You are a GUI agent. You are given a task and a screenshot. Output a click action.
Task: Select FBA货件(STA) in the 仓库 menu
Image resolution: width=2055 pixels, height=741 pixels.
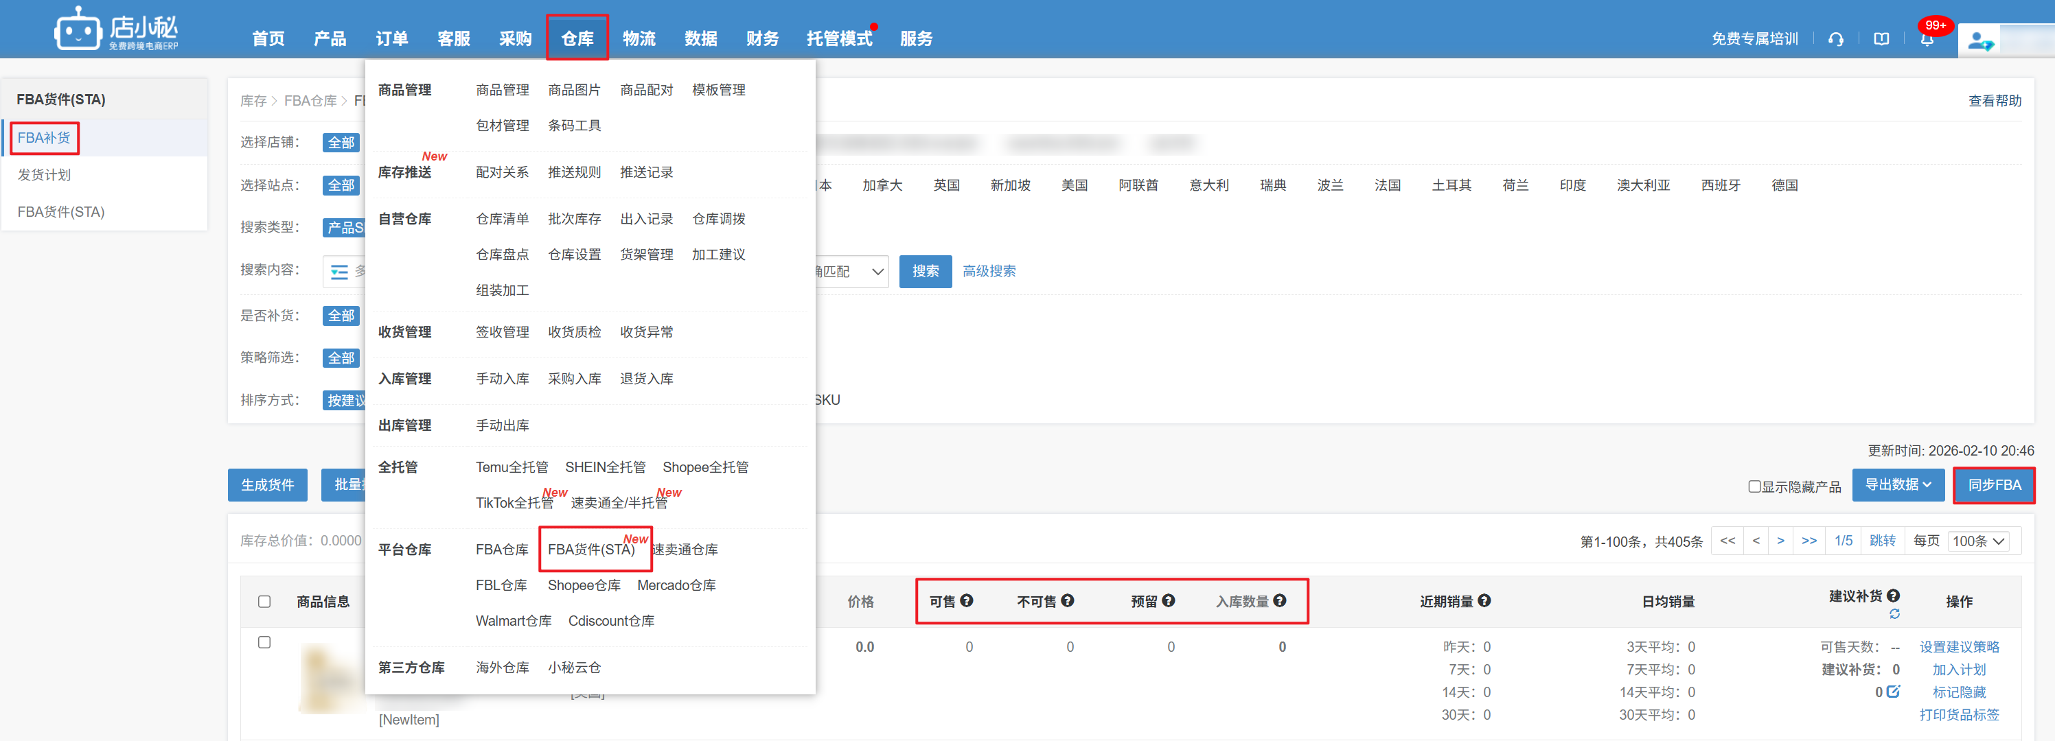point(591,550)
